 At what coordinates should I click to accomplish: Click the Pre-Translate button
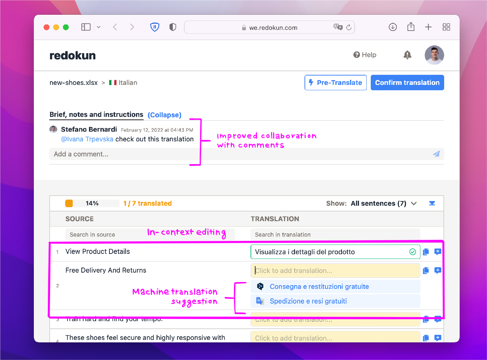335,82
